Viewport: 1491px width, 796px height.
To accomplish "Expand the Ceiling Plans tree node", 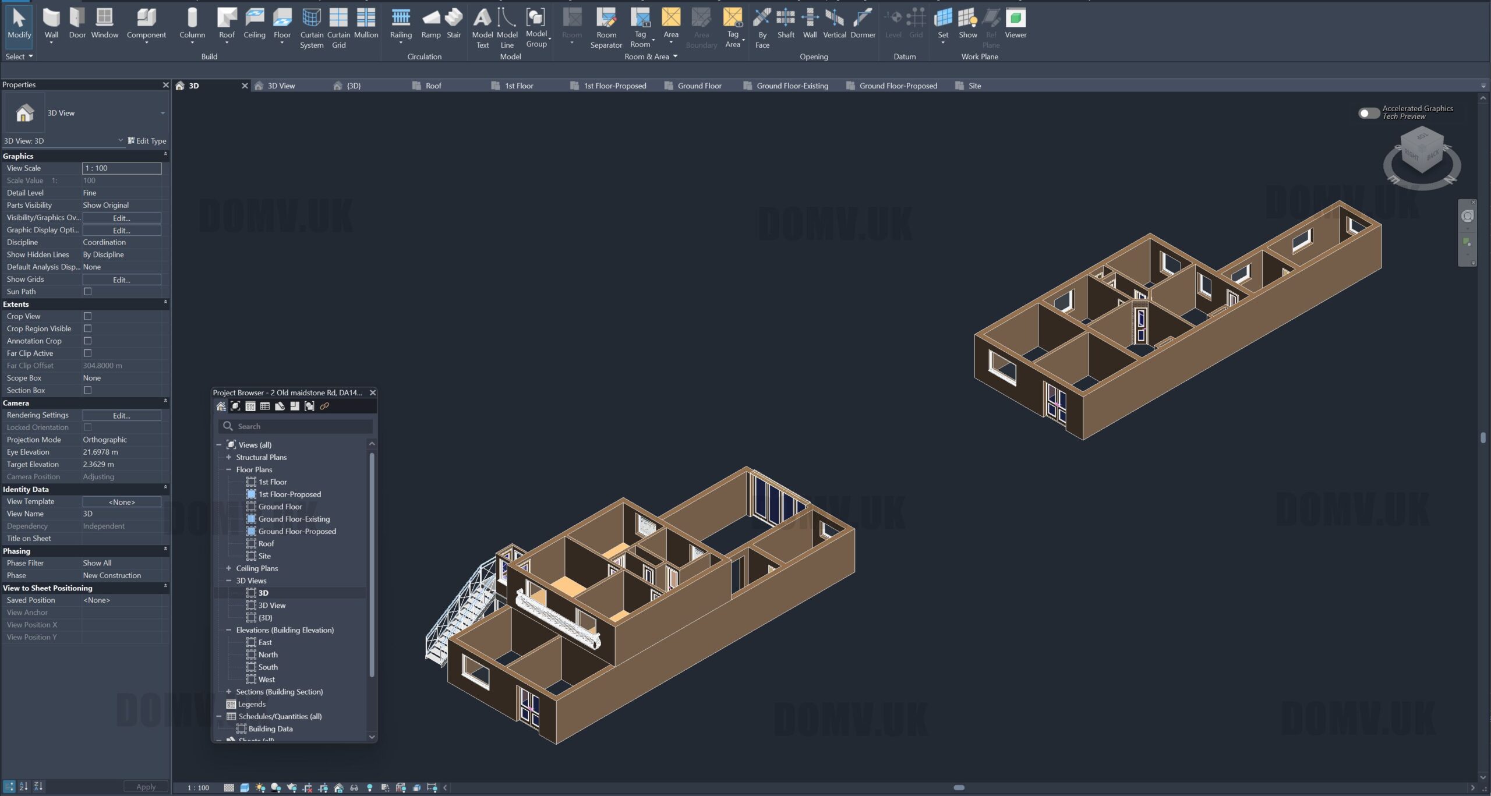I will [x=229, y=568].
